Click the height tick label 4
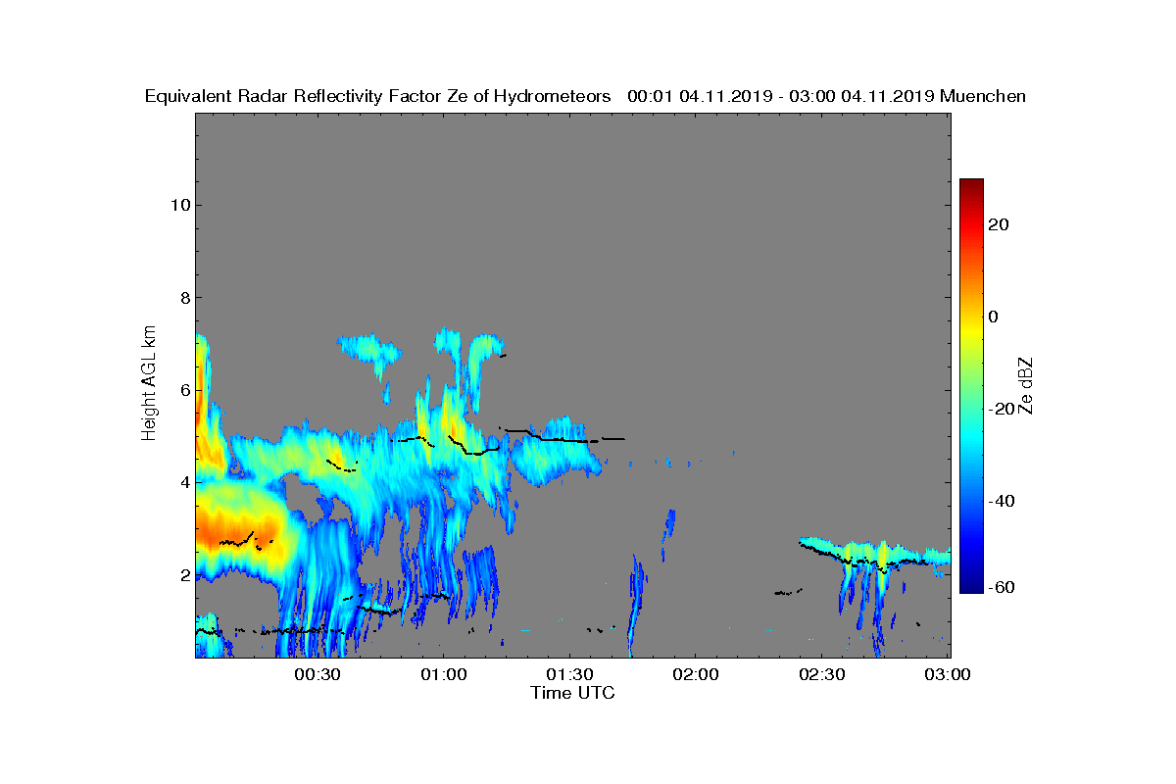The image size is (1176, 784). coord(183,482)
